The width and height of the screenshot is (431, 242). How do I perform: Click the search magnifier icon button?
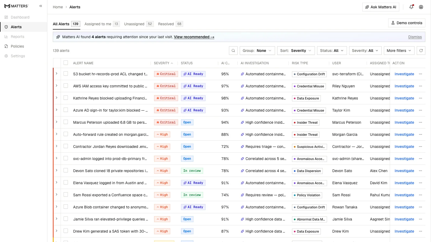click(x=233, y=51)
